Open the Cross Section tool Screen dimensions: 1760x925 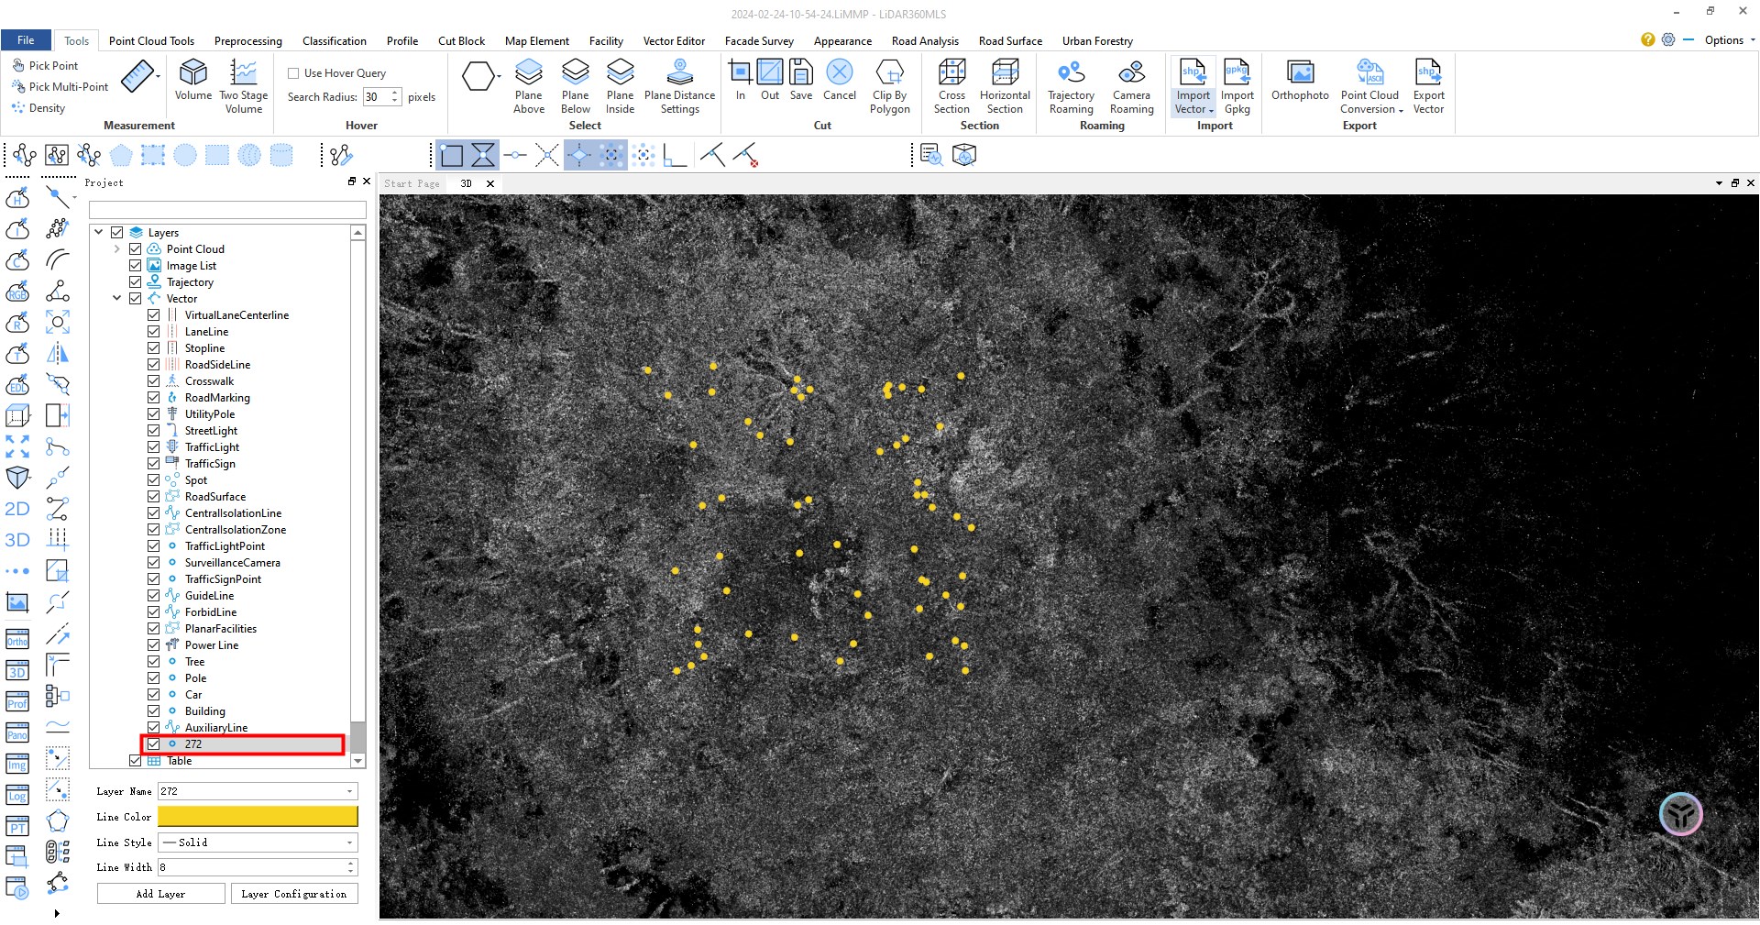pos(951,86)
